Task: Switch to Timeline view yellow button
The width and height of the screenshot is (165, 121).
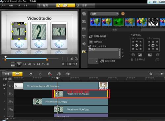Action: coord(17,74)
